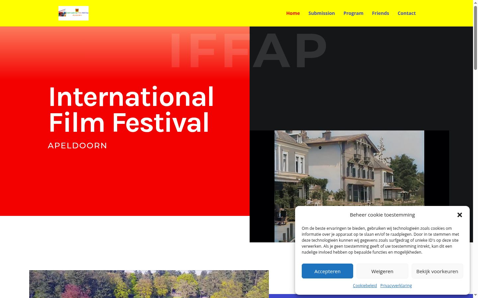
Task: Click the International Film Festival logo
Action: pyautogui.click(x=73, y=13)
